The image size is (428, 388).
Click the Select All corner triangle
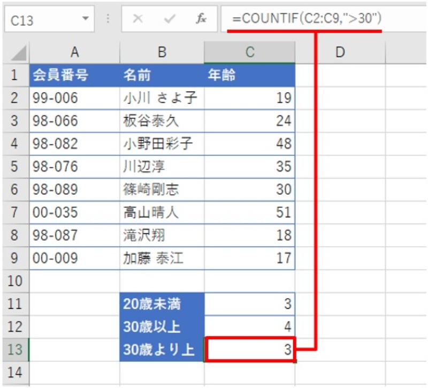[x=18, y=52]
